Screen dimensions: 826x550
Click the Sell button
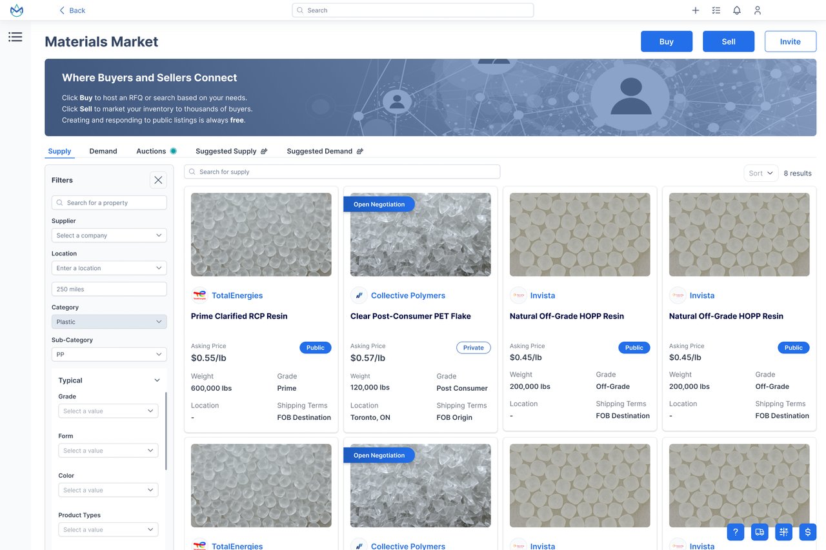(729, 41)
